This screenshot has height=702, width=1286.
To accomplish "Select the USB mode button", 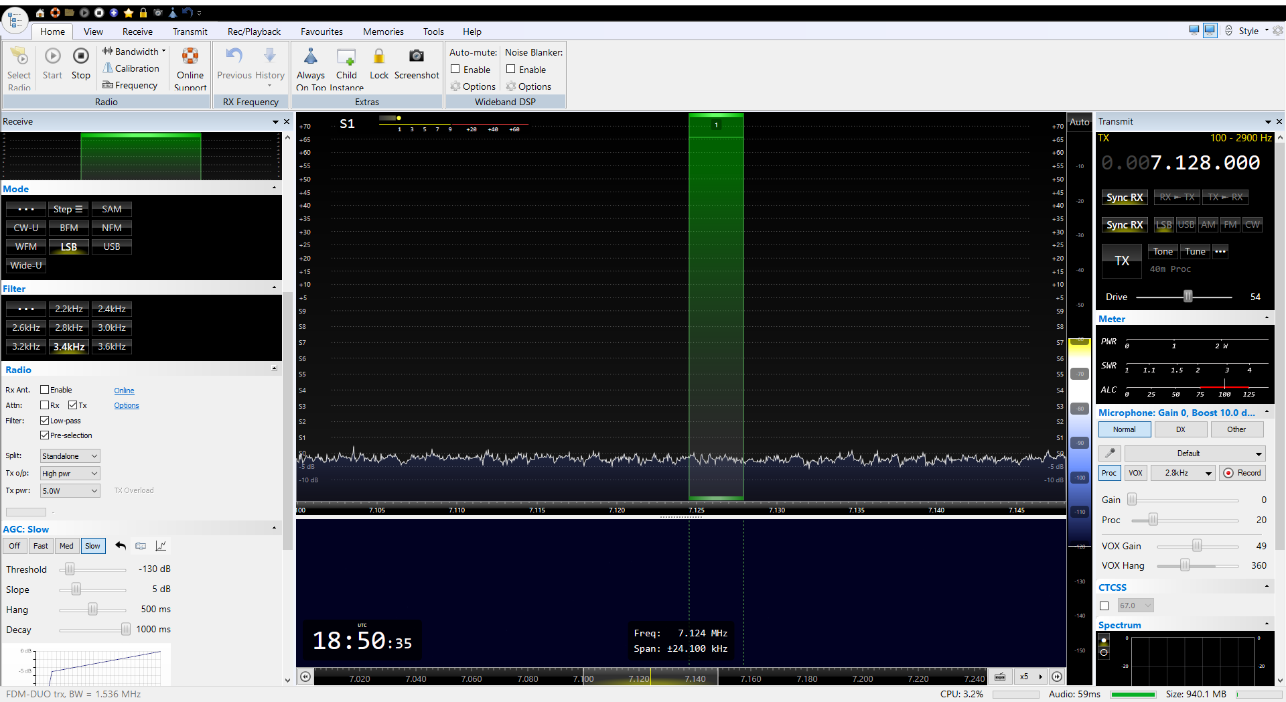I will (112, 247).
